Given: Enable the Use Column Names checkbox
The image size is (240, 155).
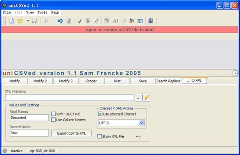Looking at the screenshot, I should click(x=54, y=120).
